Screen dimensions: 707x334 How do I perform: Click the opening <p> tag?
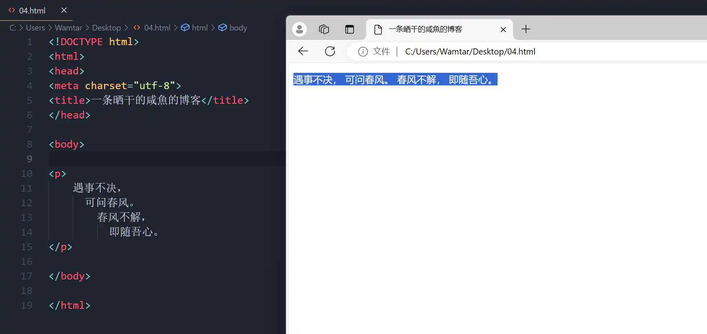[57, 174]
